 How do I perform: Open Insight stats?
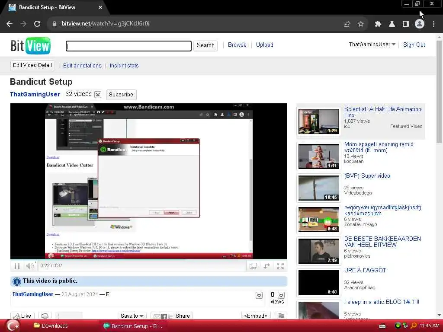(124, 66)
